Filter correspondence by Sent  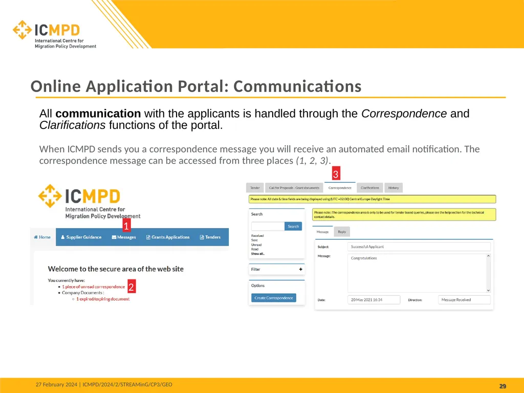tap(254, 240)
